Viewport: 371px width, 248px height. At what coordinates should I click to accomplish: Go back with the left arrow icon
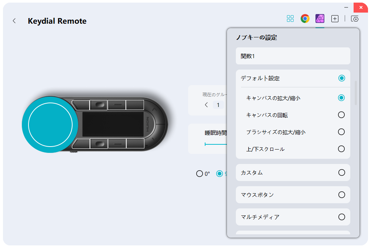coord(14,21)
